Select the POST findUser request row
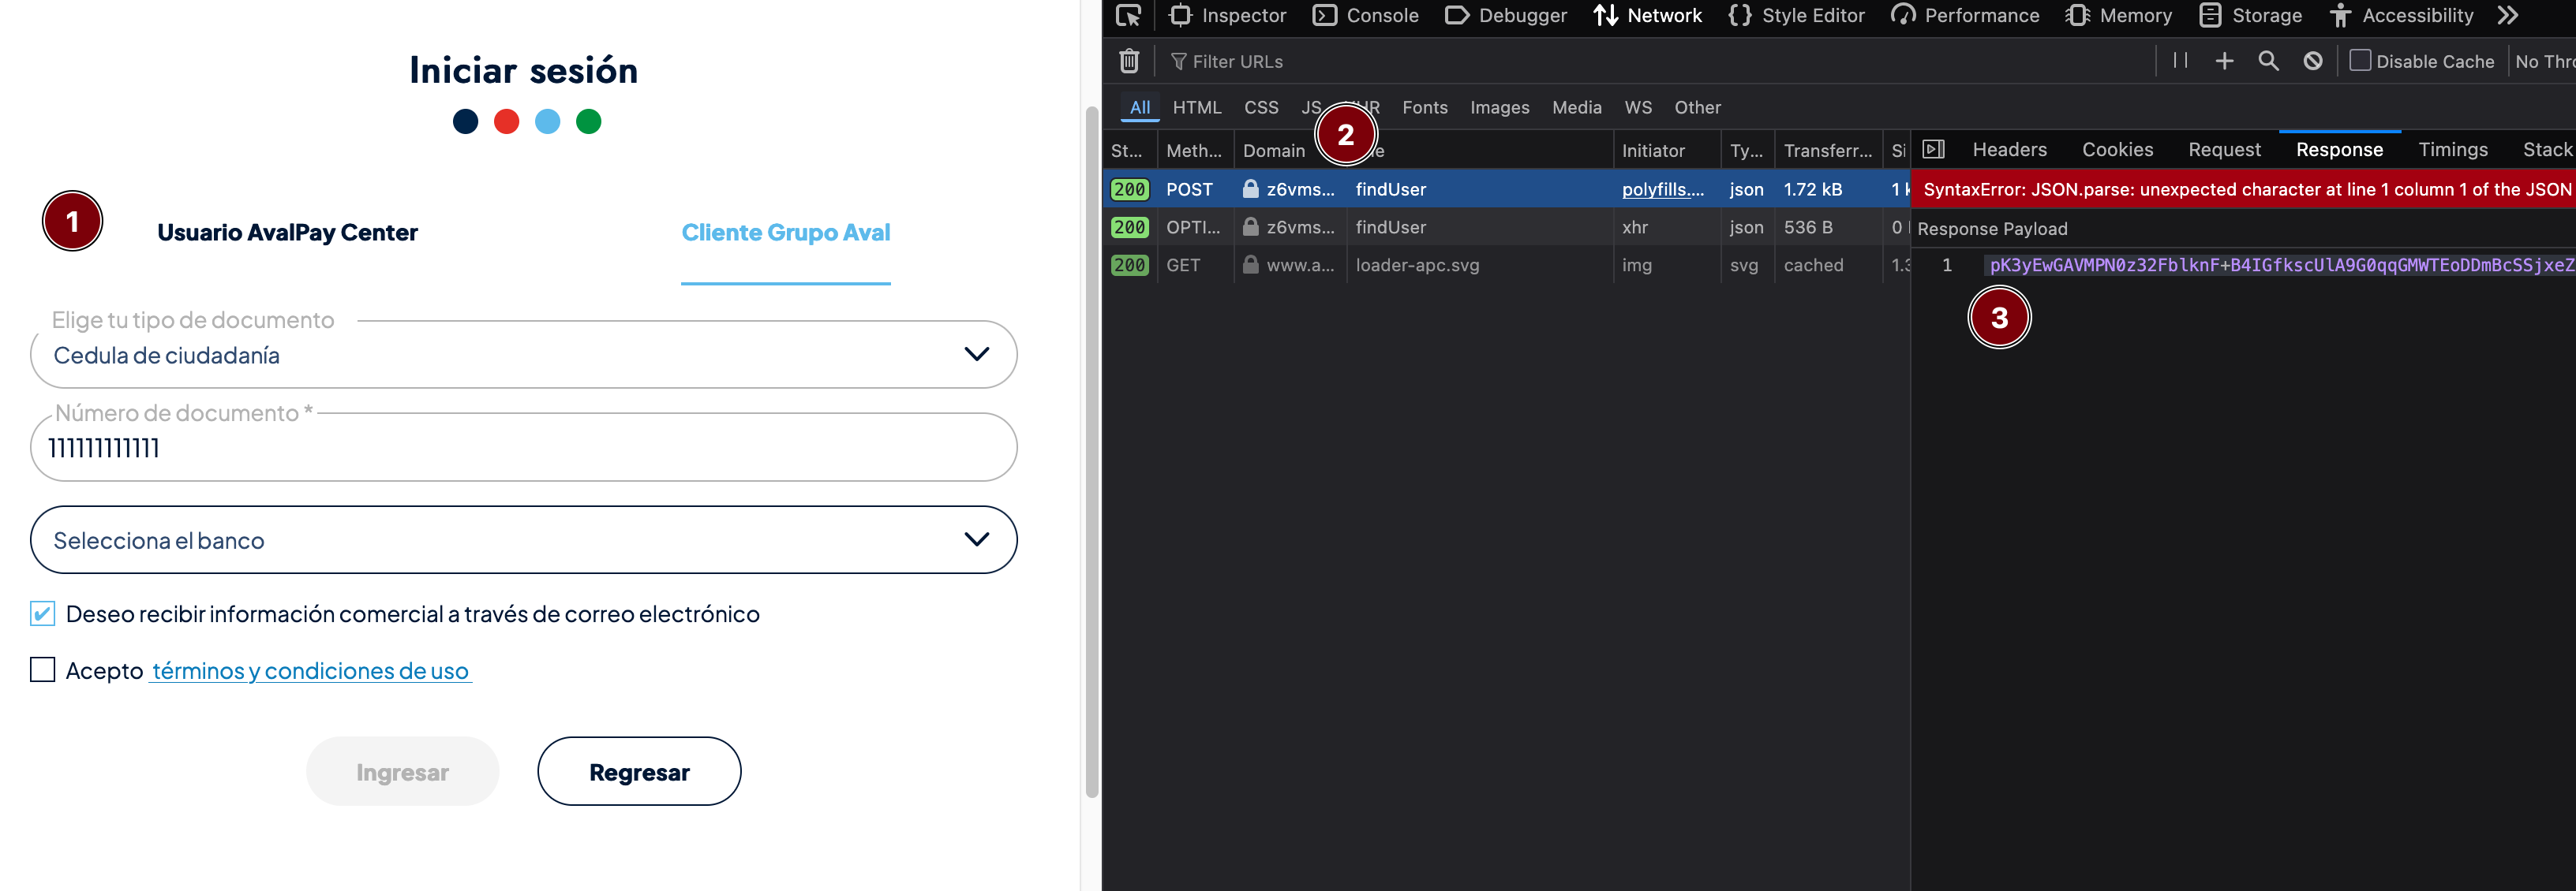 (x=1506, y=188)
